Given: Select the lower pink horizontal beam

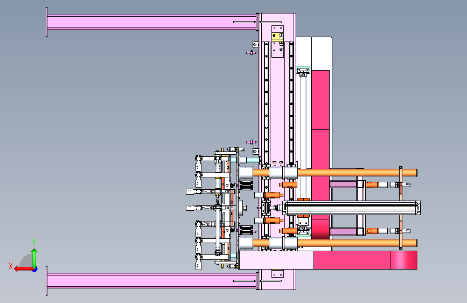Looking at the screenshot, I should point(151,281).
